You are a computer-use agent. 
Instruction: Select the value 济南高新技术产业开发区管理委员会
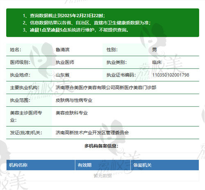(92, 132)
